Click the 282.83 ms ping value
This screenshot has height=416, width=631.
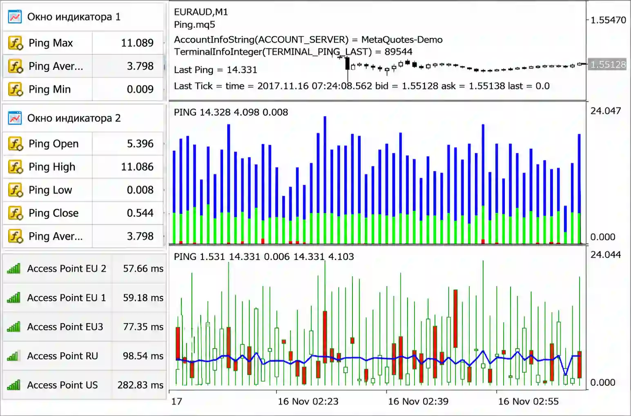140,385
